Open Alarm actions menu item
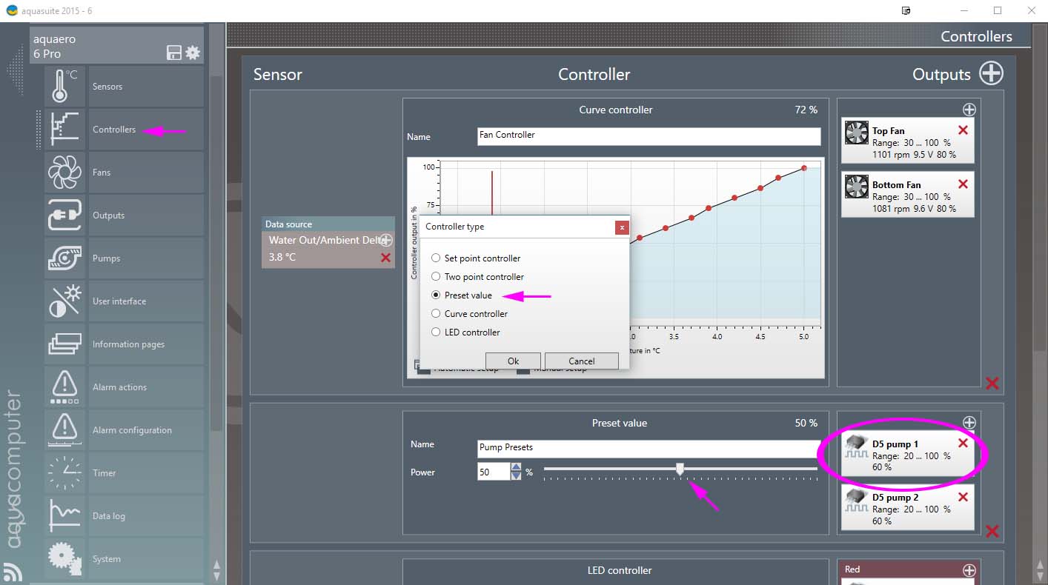1048x585 pixels. coord(119,387)
